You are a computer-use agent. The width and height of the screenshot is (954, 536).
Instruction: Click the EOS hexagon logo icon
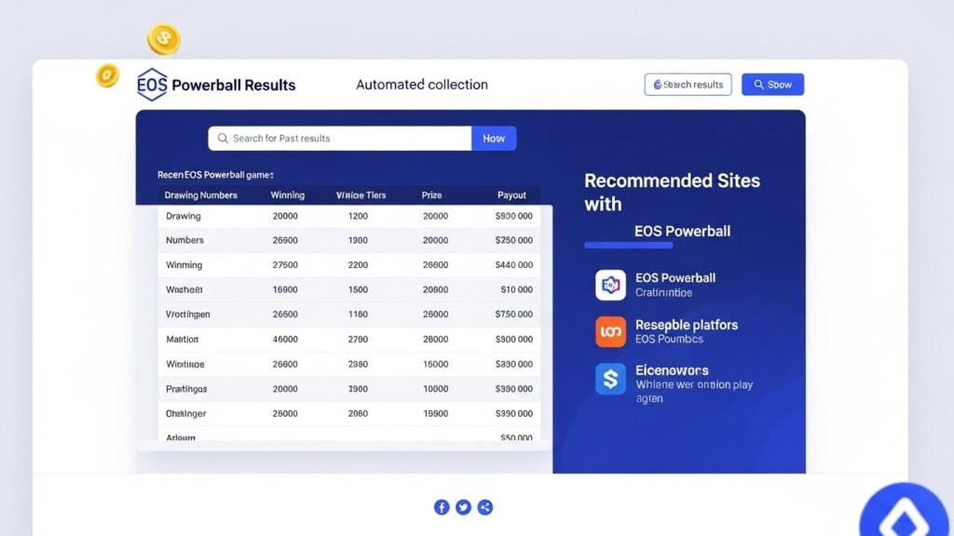(x=152, y=85)
